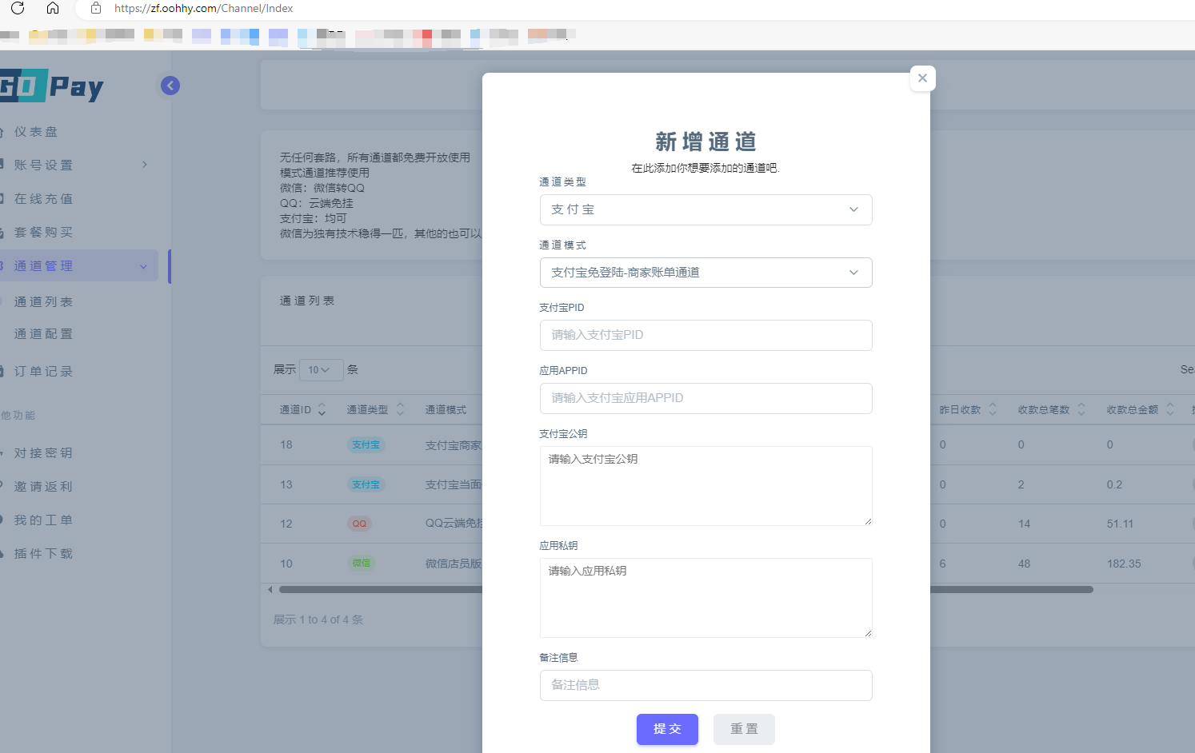
Task: Click the 支付宝 tag in row 13
Action: tap(366, 484)
